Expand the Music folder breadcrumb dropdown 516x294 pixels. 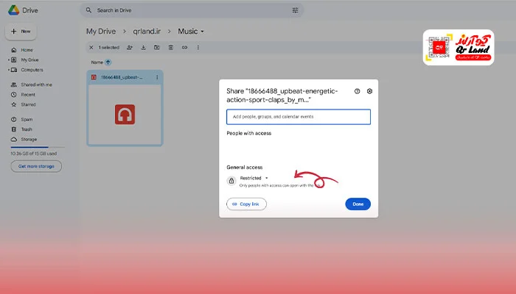pyautogui.click(x=202, y=32)
